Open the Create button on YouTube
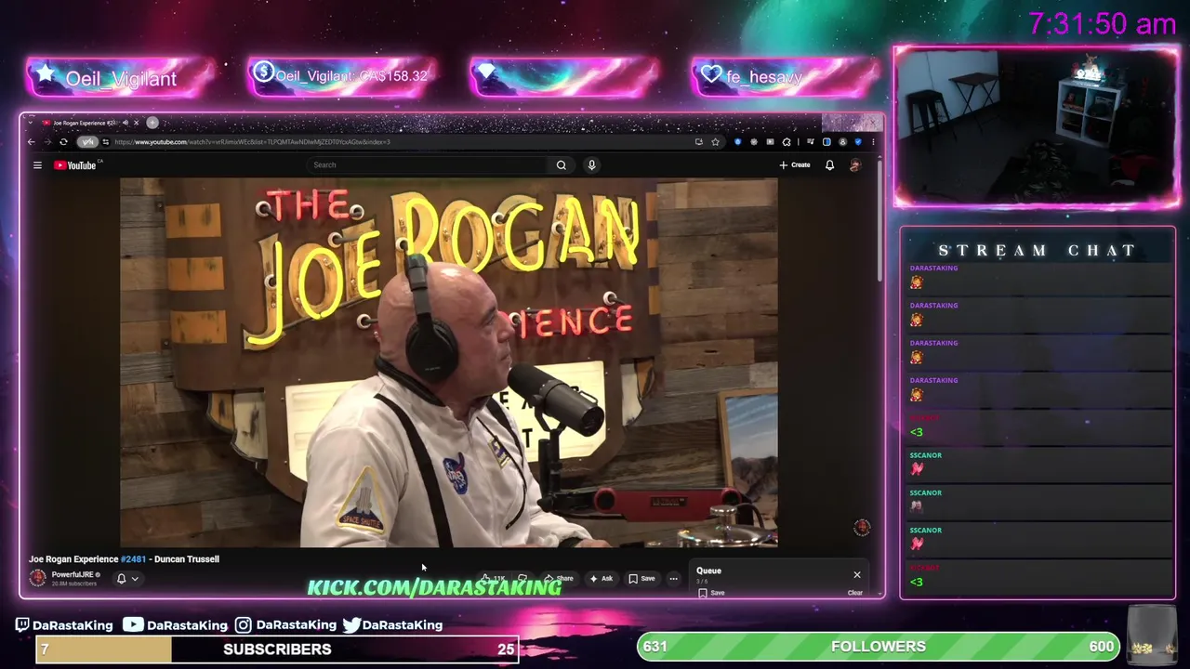1190x669 pixels. pos(795,164)
